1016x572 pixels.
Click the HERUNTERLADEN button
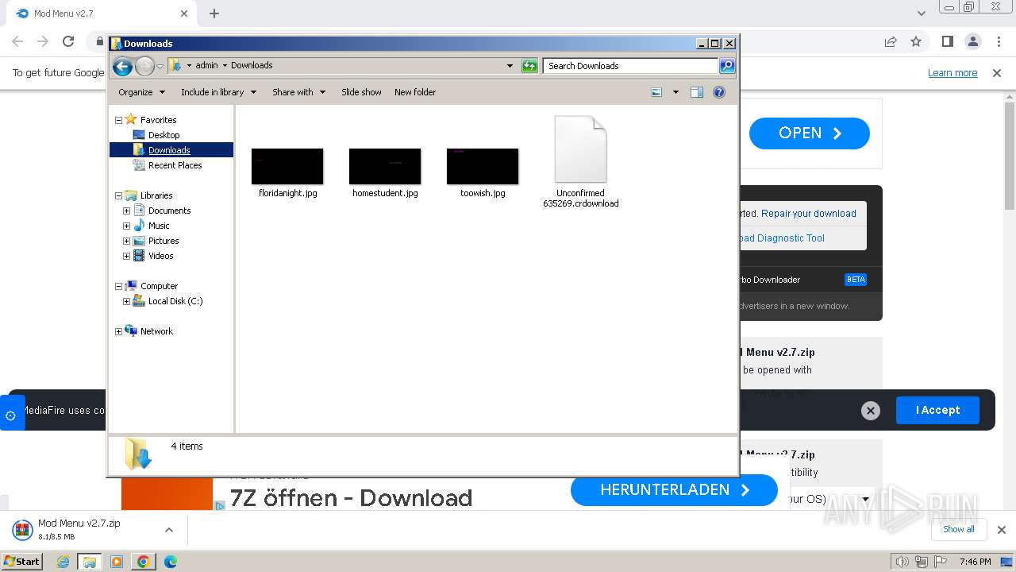click(674, 490)
